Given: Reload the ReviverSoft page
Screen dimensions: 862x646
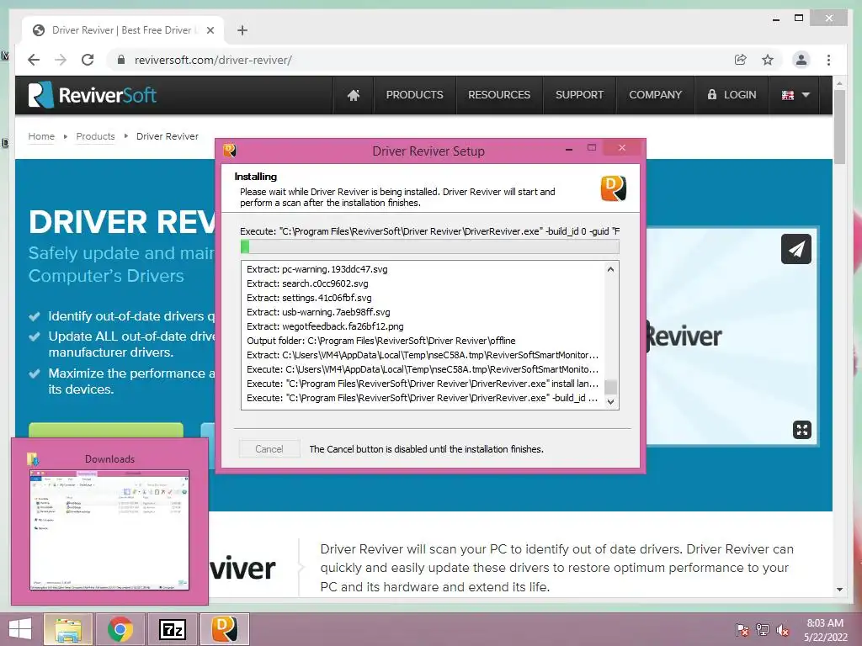Looking at the screenshot, I should point(88,60).
